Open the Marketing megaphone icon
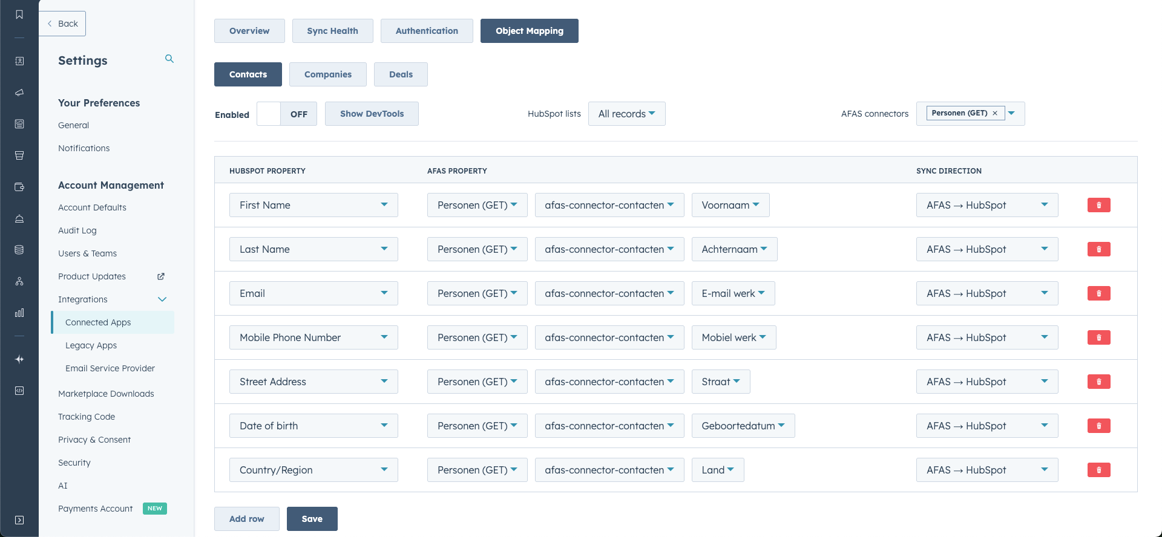The height and width of the screenshot is (537, 1162). click(x=19, y=93)
